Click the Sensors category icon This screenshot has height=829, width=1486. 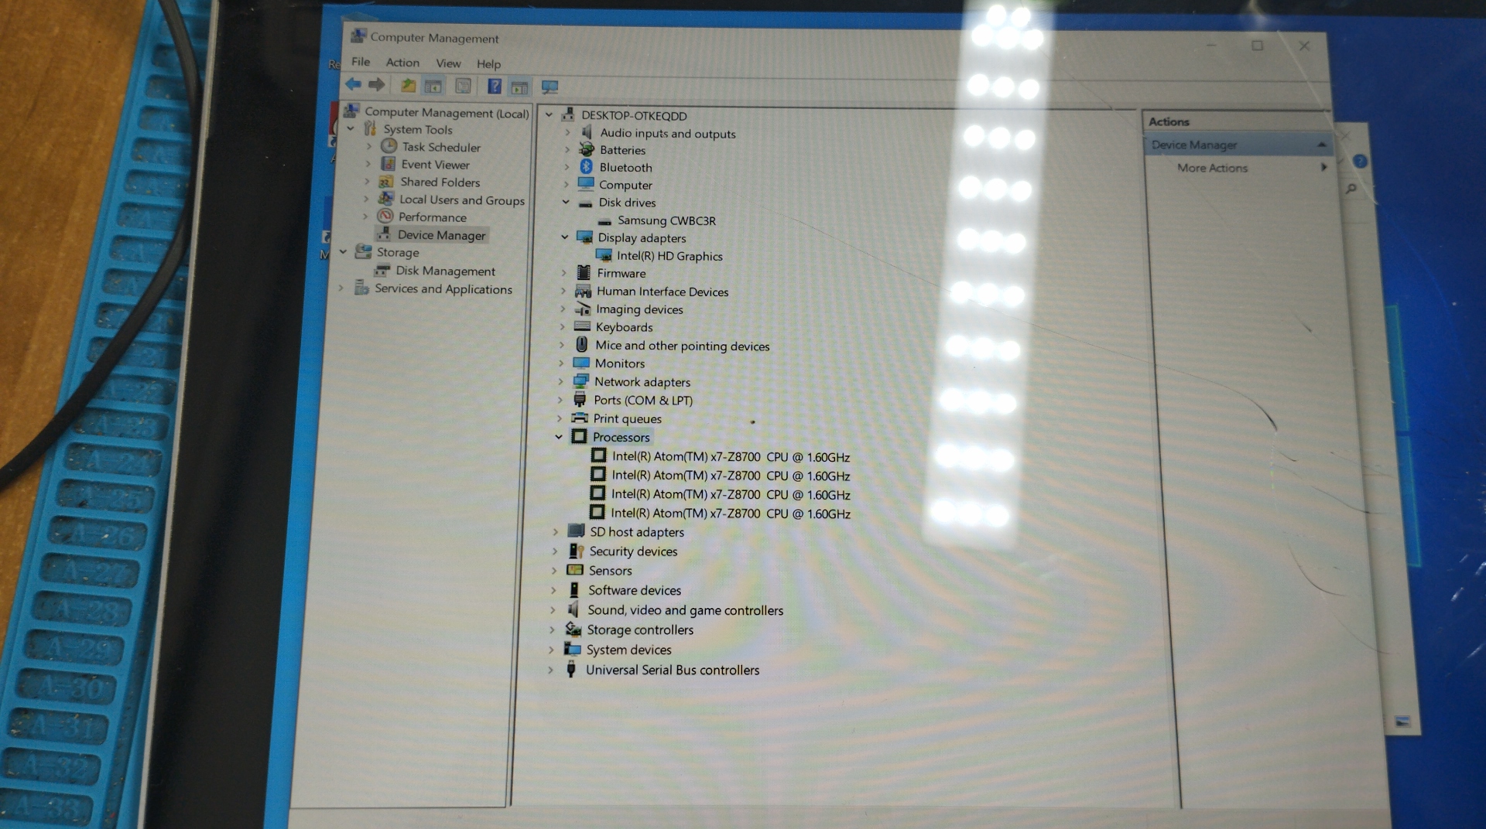pos(575,570)
